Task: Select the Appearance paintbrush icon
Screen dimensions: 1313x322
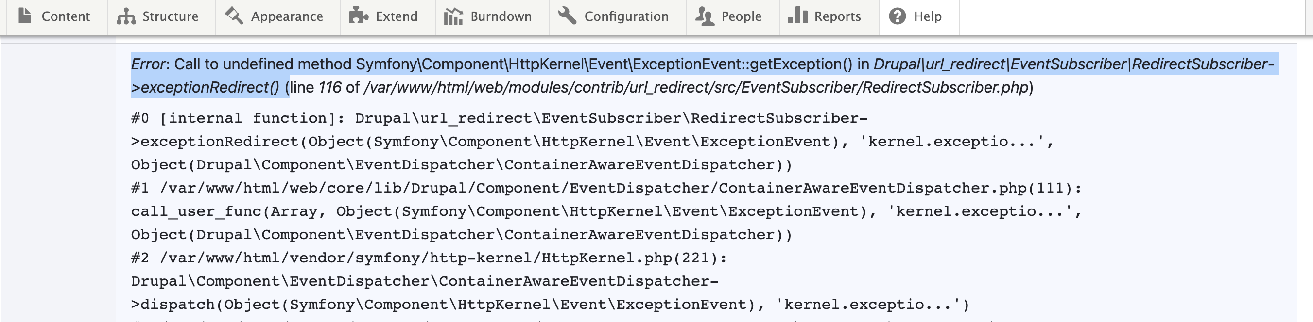Action: pos(233,16)
